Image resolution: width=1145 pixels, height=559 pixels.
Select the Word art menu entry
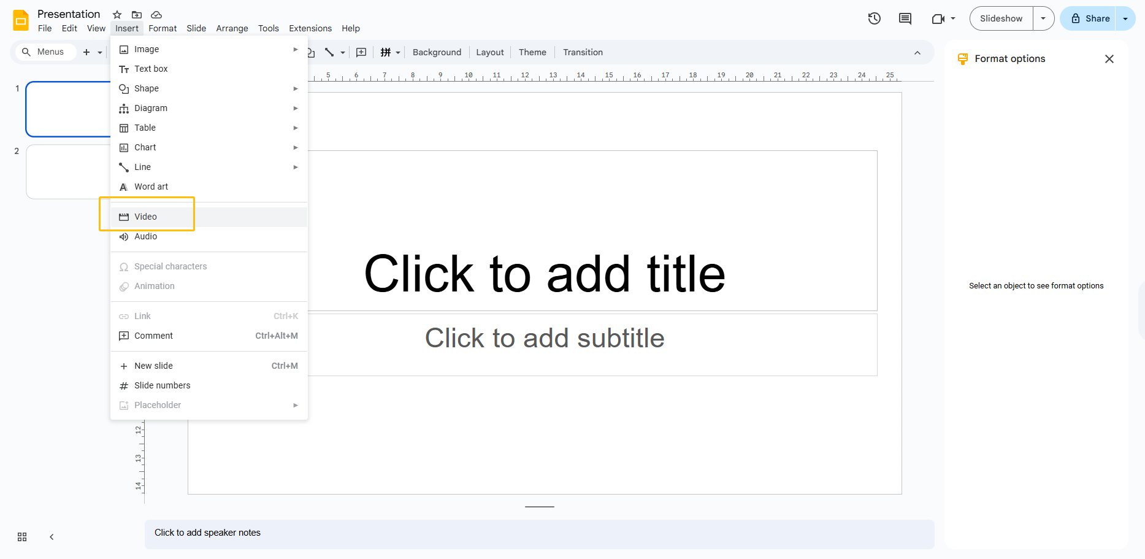pyautogui.click(x=151, y=187)
